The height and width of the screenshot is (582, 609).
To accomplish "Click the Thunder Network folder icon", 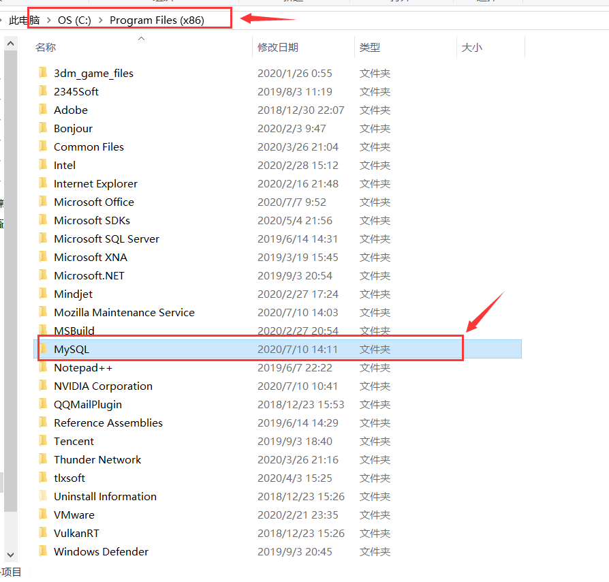I will coord(43,459).
